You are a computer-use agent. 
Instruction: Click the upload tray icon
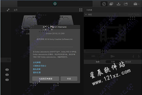[x=118, y=4]
